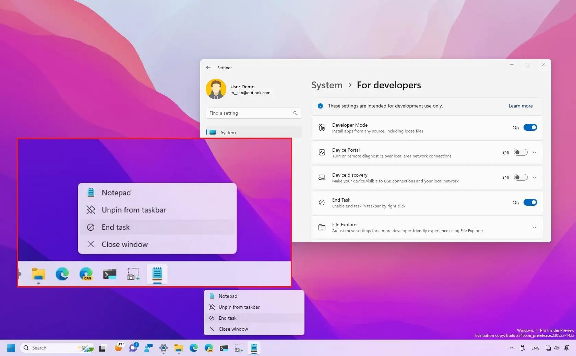Enable the Device Portal toggle
The width and height of the screenshot is (576, 356).
click(x=520, y=152)
